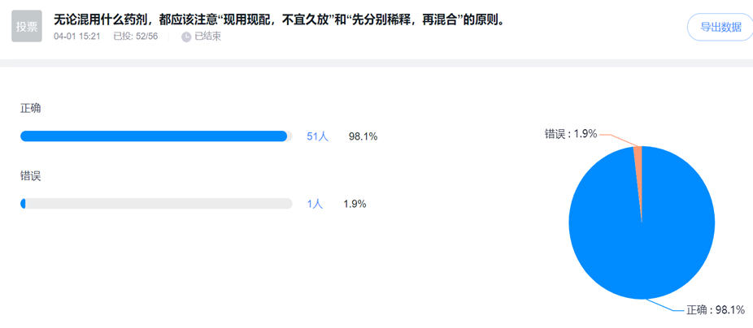753x328 pixels.
Task: Open the 51人 voter list link
Action: point(317,136)
